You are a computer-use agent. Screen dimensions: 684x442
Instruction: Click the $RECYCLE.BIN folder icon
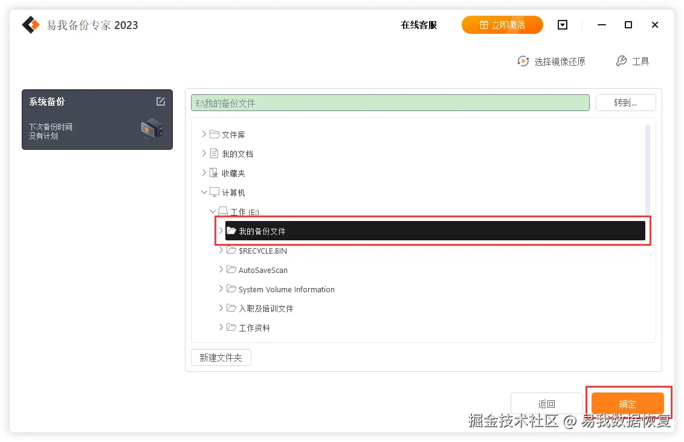click(231, 250)
